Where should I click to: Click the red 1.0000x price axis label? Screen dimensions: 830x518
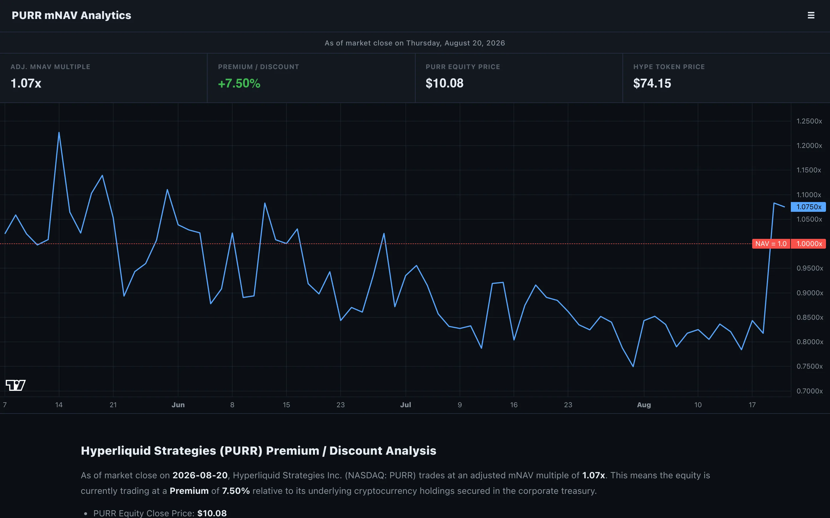pos(808,243)
